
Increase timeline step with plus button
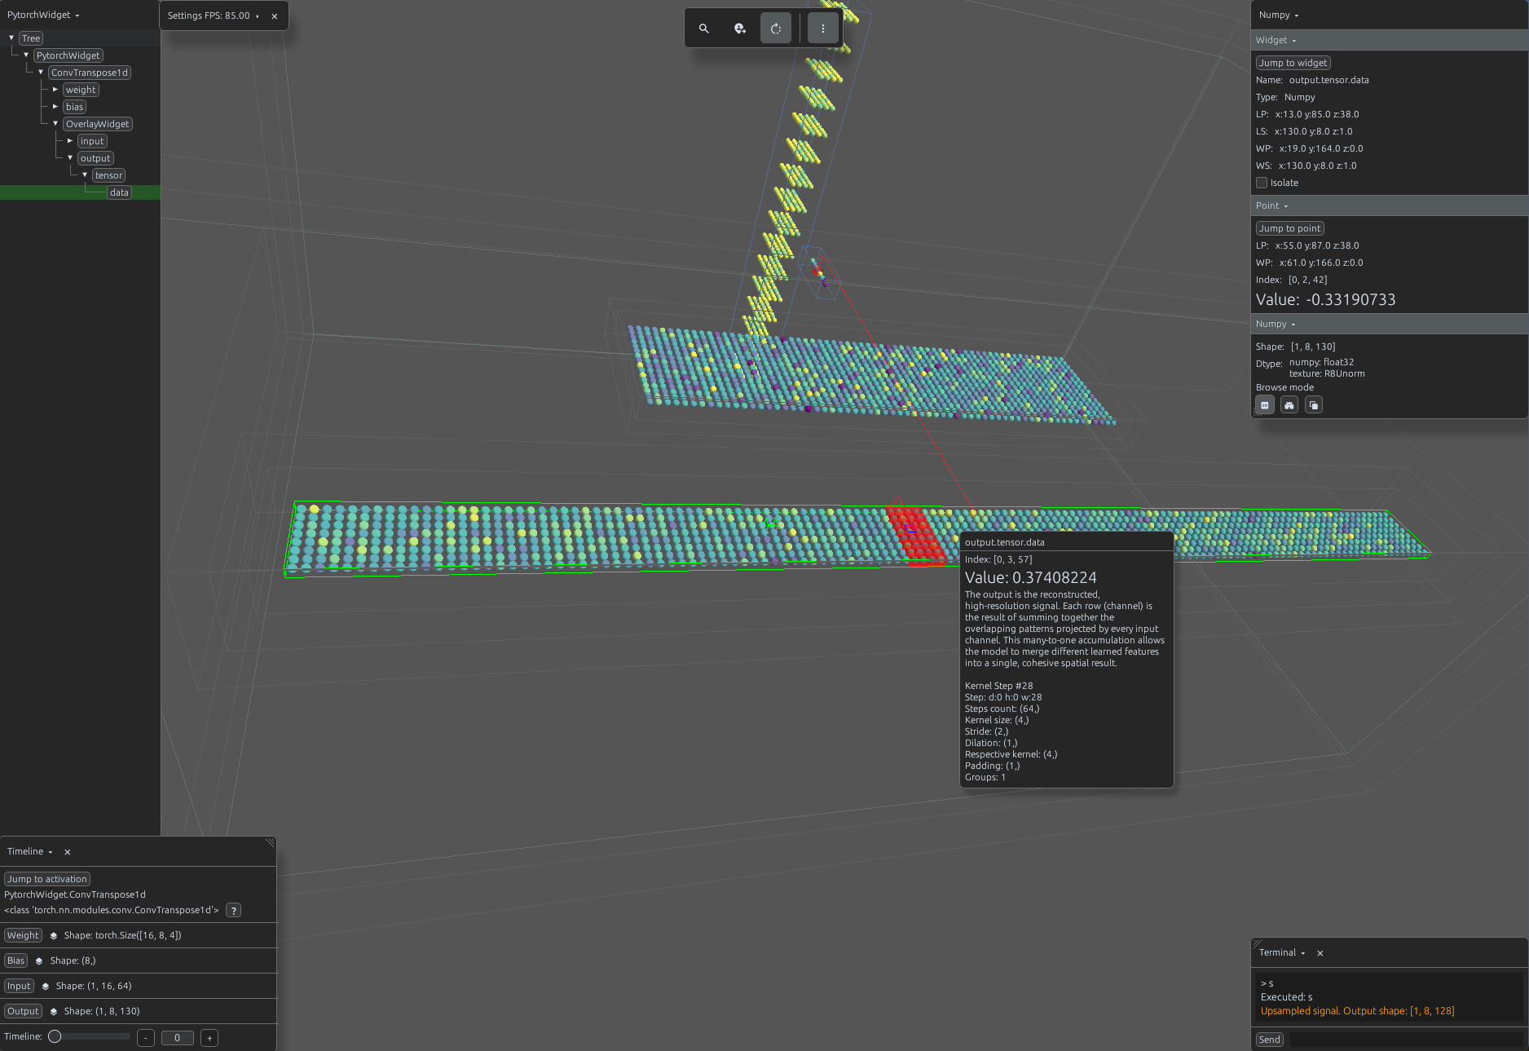[x=209, y=1039]
